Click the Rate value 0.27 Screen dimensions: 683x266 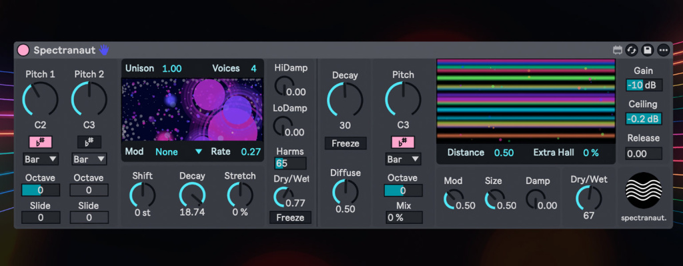pyautogui.click(x=251, y=152)
